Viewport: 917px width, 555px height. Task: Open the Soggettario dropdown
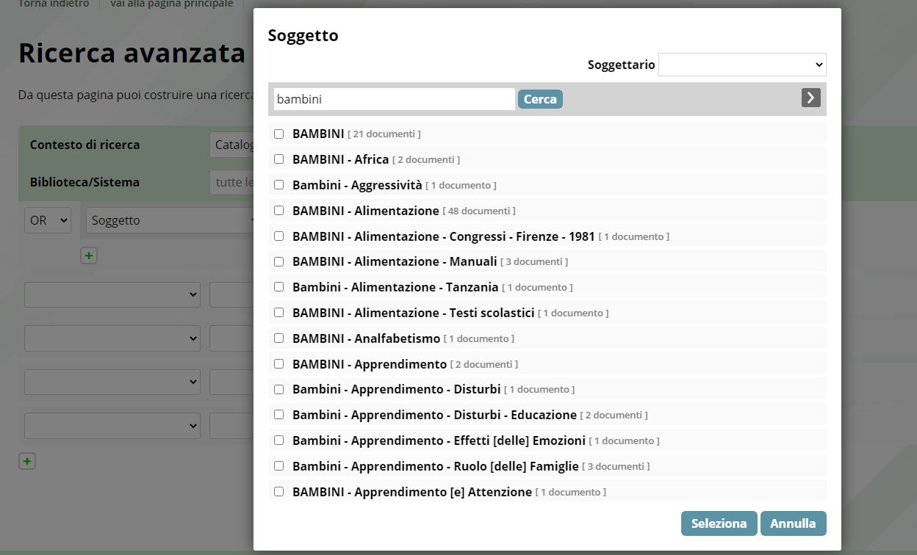click(x=742, y=65)
